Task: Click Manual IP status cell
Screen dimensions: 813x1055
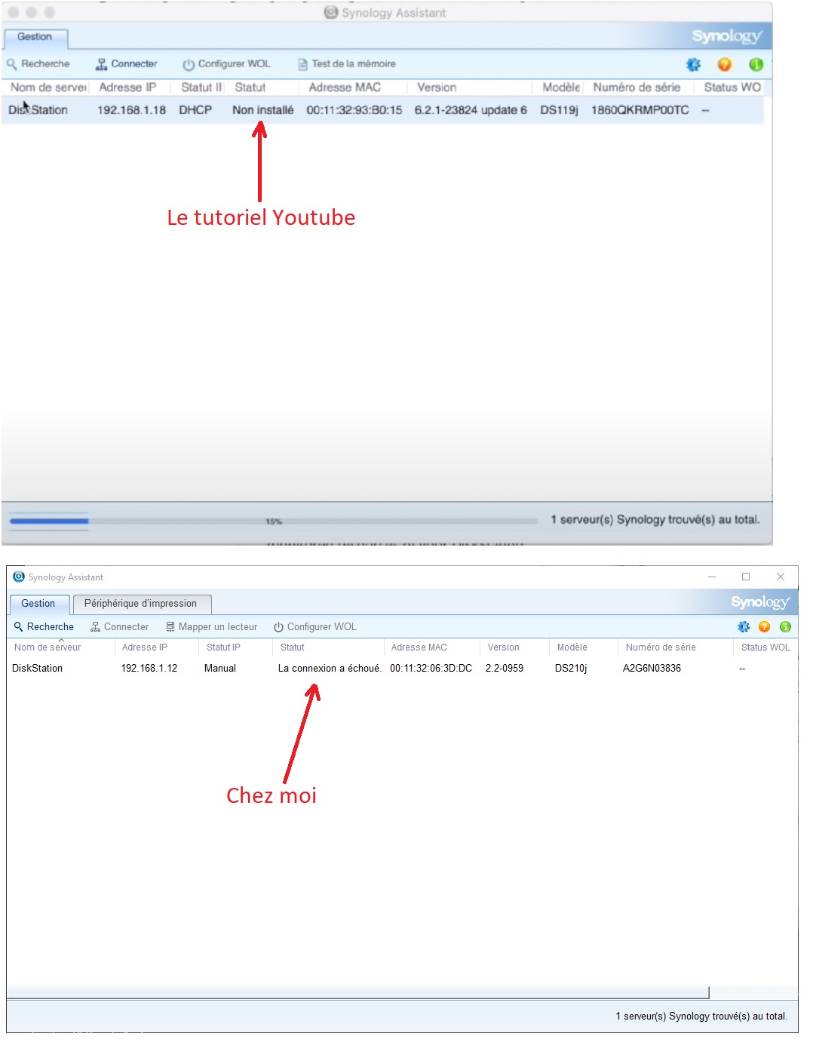Action: [x=220, y=669]
